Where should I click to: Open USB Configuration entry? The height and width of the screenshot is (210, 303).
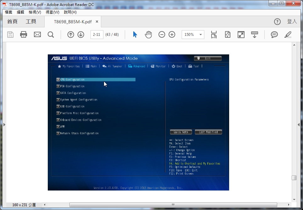coord(70,107)
